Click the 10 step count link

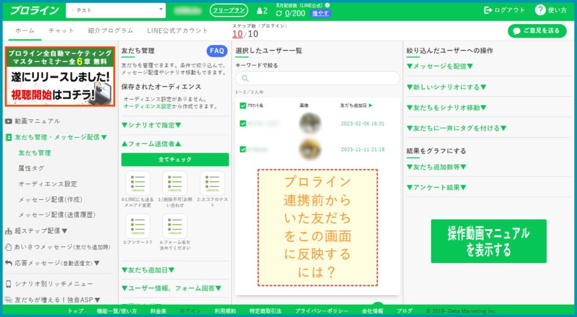click(x=237, y=34)
